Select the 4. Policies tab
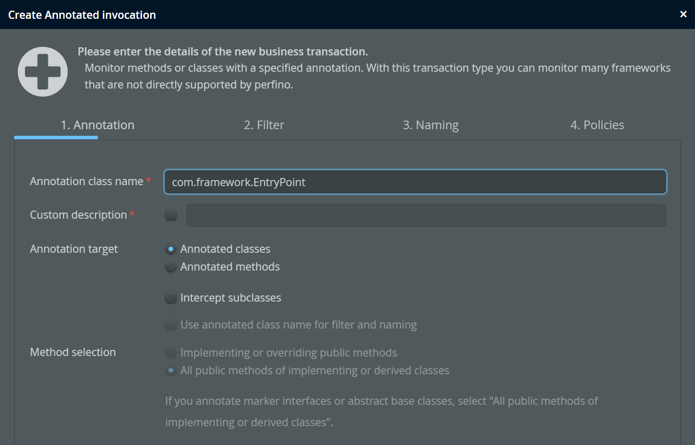Screen dimensions: 695x445 coord(597,125)
